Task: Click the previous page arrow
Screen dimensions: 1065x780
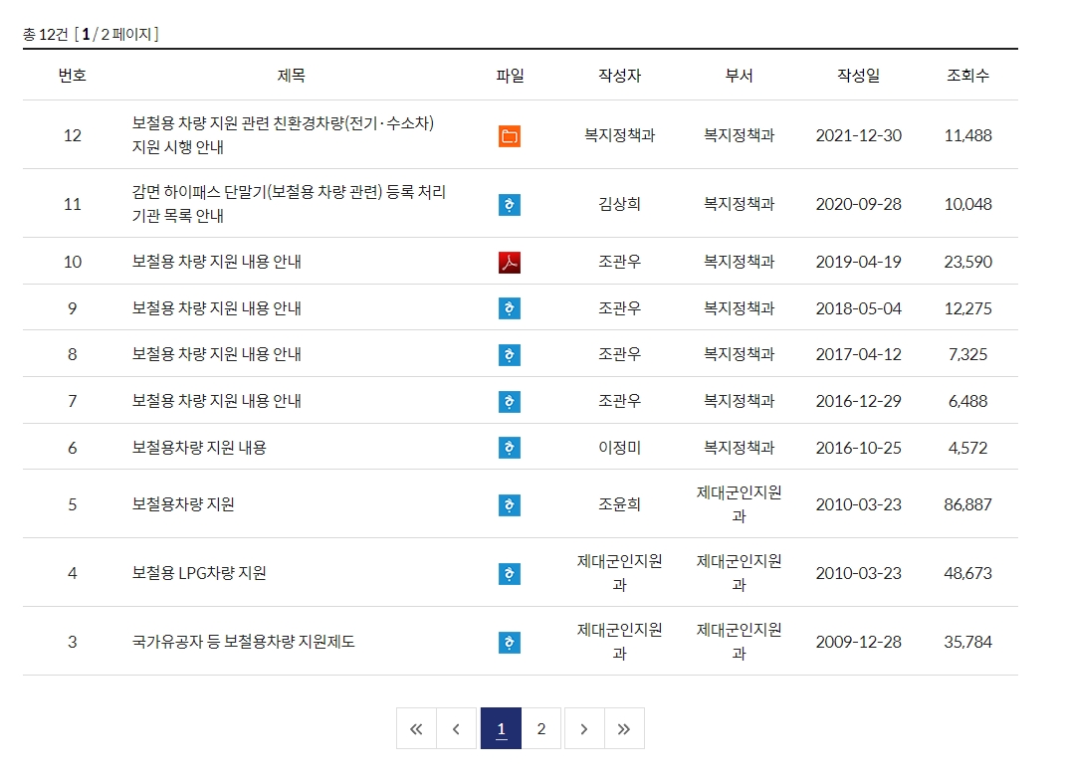Action: click(457, 728)
